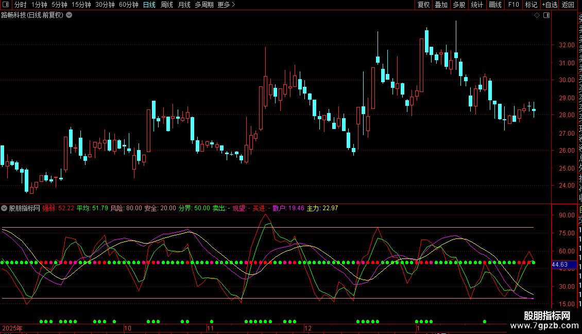582x334 pixels.
Task: Click the 44.63 indicator value marker
Action: pos(559,265)
